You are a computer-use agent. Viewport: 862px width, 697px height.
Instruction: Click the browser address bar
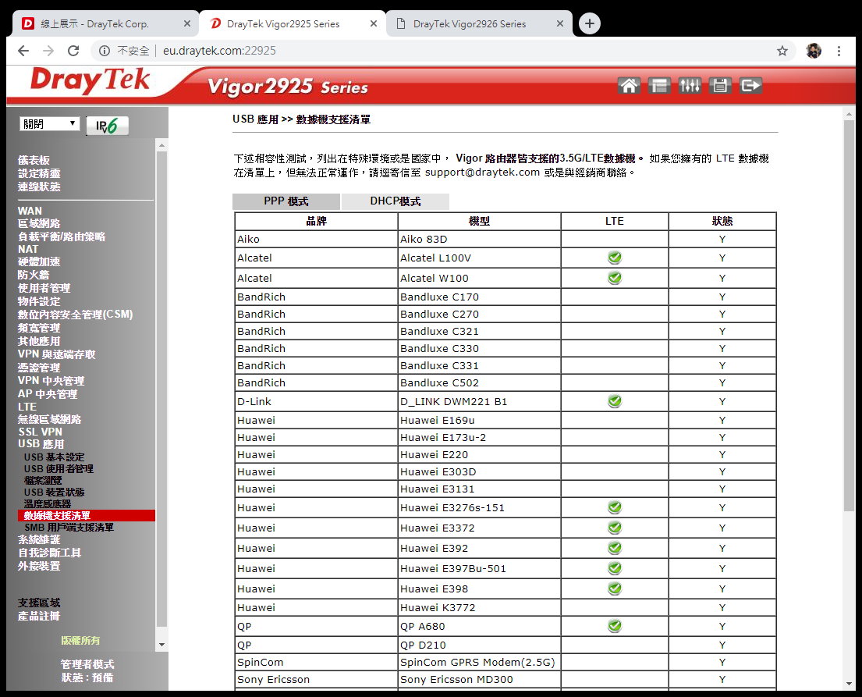click(437, 51)
